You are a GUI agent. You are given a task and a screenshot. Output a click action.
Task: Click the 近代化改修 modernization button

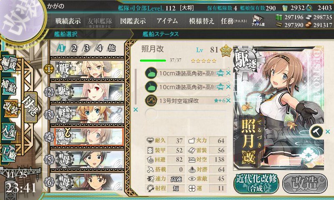click(256, 183)
